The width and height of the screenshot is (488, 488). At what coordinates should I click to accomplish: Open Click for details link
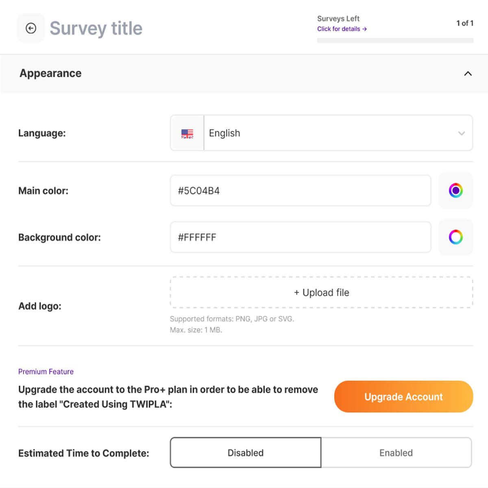pos(342,29)
